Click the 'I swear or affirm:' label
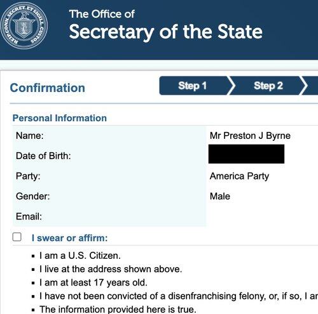Screen dimensions: 318x314 point(69,238)
